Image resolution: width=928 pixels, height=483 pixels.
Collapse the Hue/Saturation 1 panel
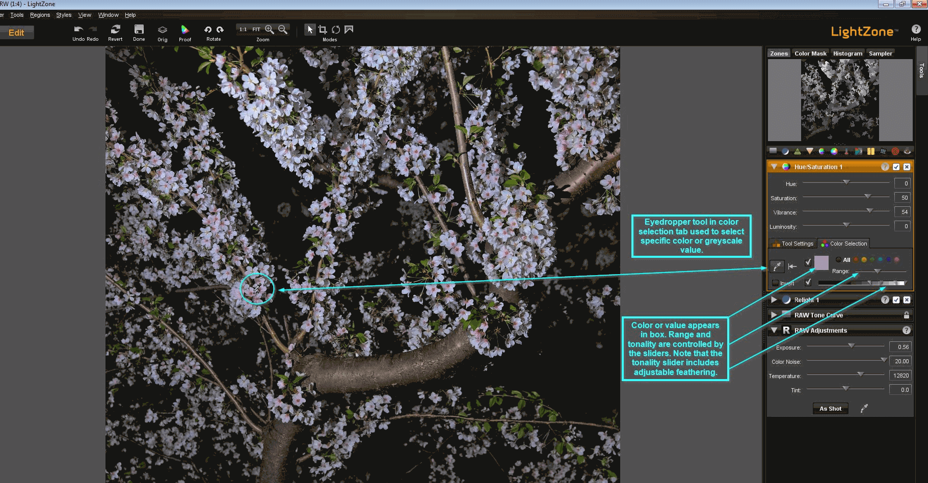pos(774,167)
